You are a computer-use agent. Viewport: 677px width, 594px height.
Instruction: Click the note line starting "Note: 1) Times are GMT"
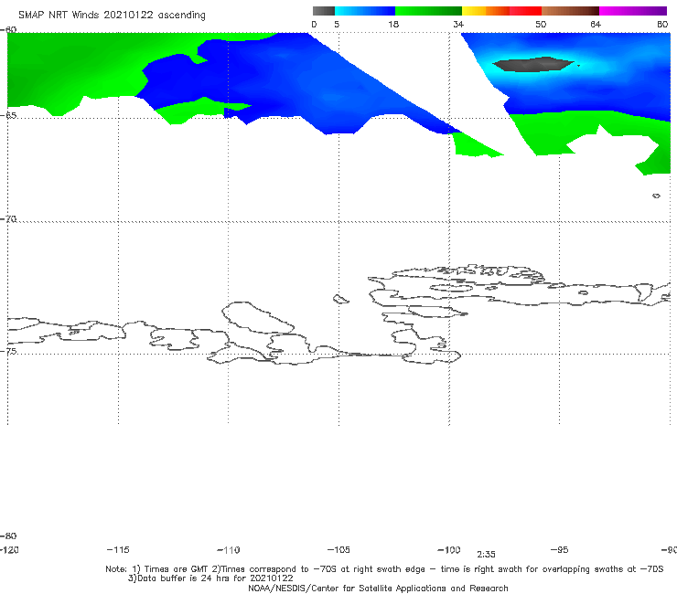click(384, 569)
